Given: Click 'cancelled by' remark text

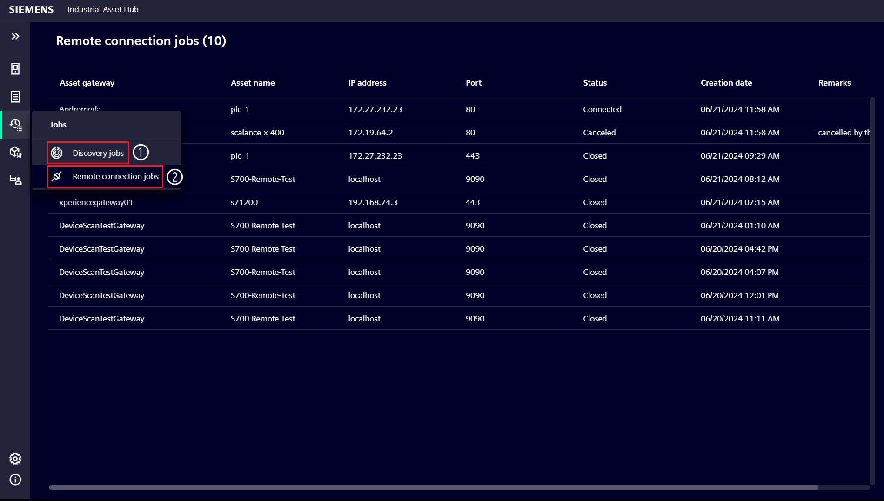Looking at the screenshot, I should coord(844,133).
